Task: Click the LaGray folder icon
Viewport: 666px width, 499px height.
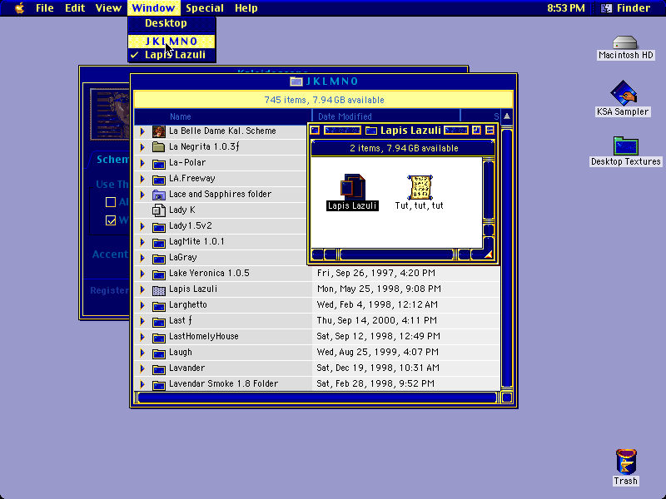Action: (x=158, y=258)
